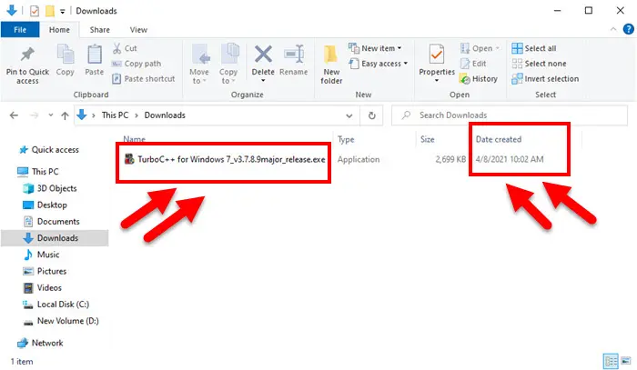Sort by Name column header
637x370 pixels.
[135, 139]
